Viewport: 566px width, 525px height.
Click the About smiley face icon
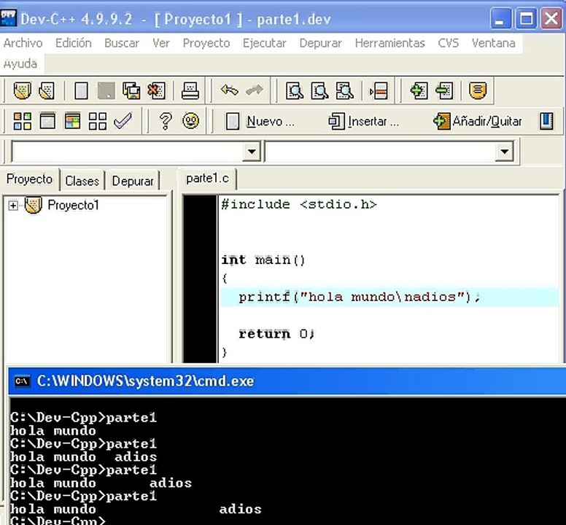[190, 121]
